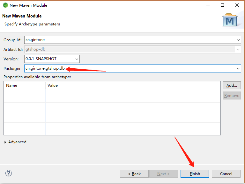Viewport: 245px width, 184px height.
Task: Click the Package label
Action: tap(12, 69)
